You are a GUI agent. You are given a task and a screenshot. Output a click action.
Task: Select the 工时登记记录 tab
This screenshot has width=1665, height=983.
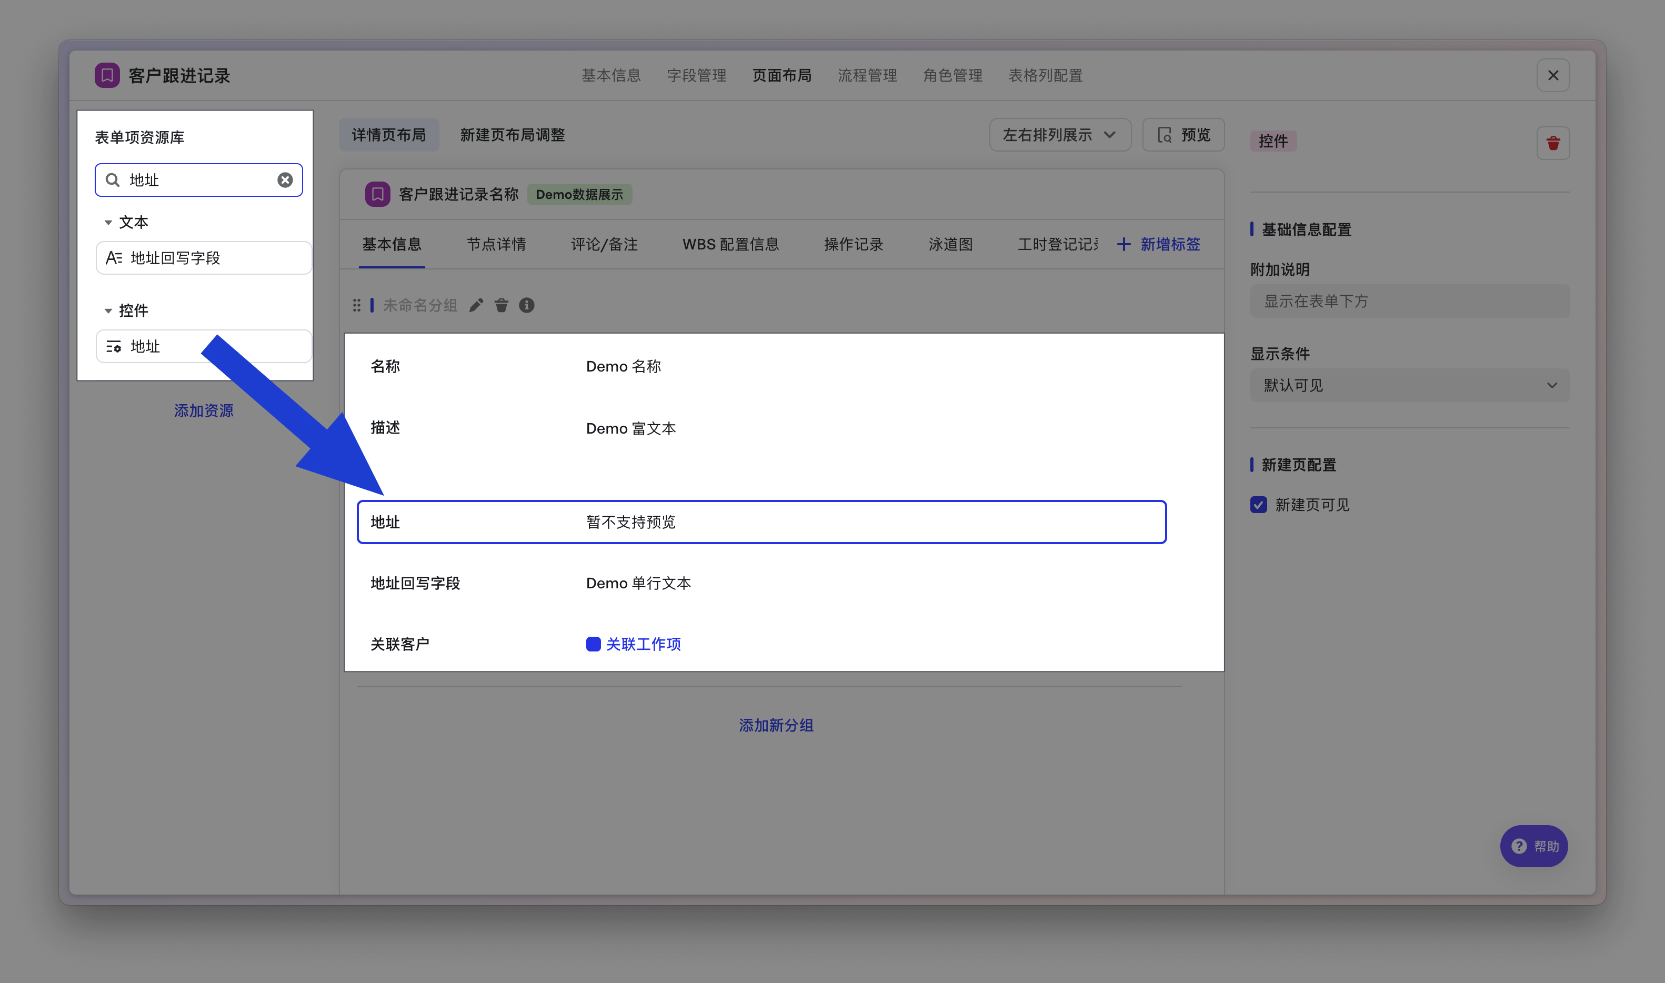coord(1058,244)
